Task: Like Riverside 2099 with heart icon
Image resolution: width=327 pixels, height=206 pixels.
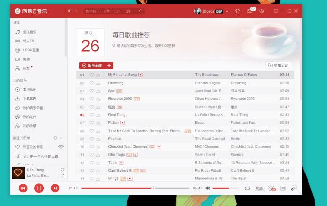Action: coord(91,99)
